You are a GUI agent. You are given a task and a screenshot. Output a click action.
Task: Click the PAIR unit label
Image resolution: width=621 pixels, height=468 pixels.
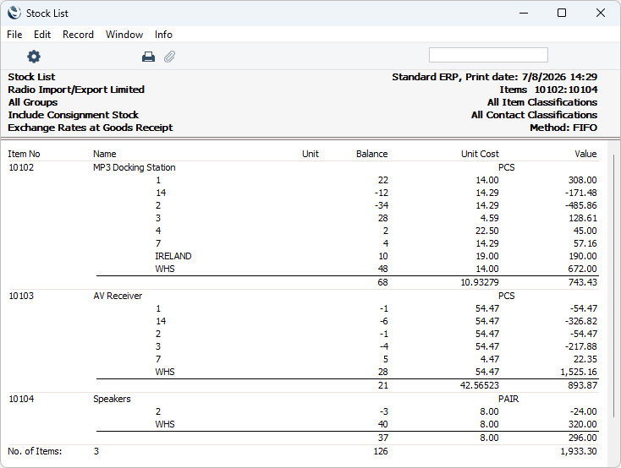[508, 399]
